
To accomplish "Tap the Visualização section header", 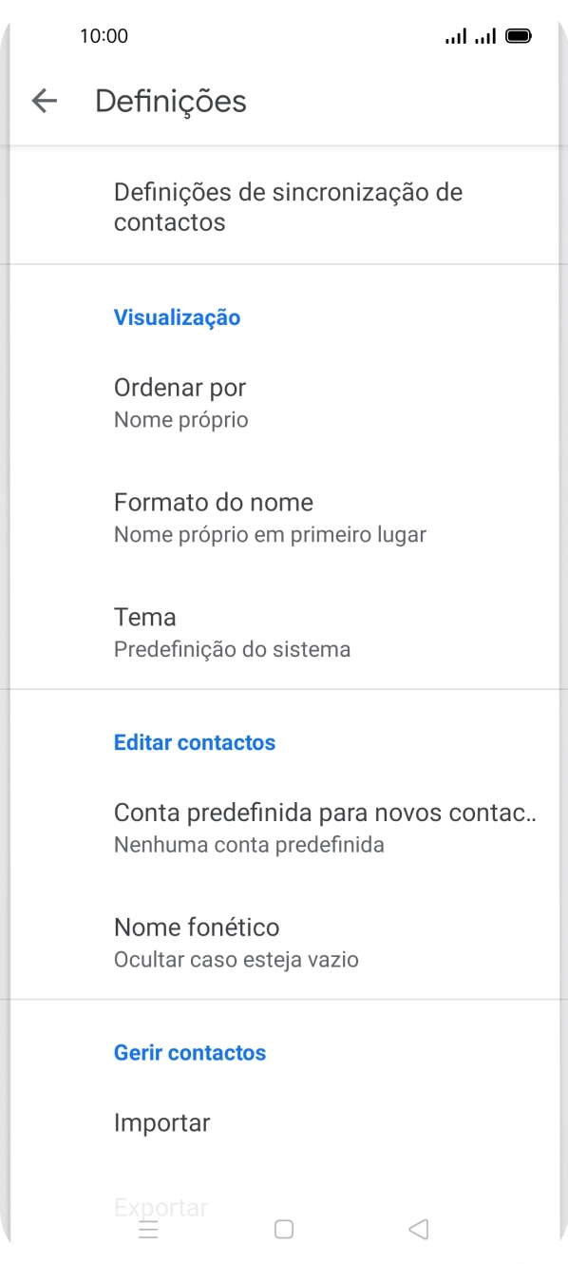I will pos(177,317).
